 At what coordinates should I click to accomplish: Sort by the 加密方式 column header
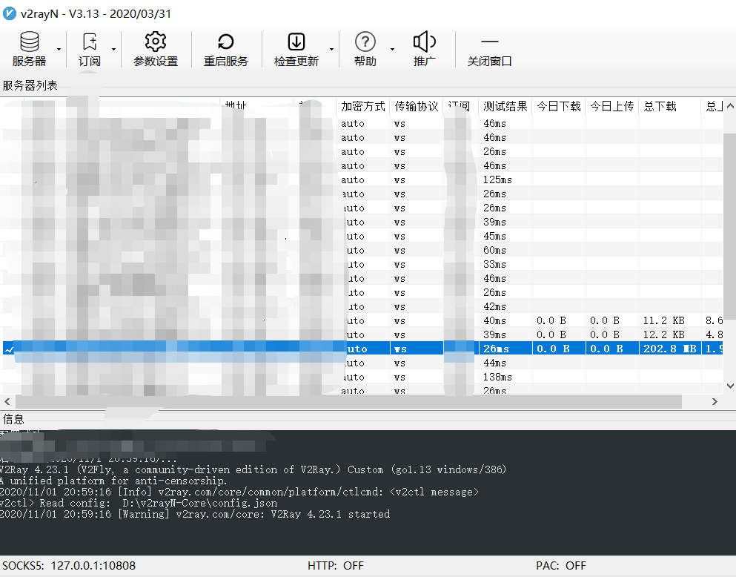point(363,107)
